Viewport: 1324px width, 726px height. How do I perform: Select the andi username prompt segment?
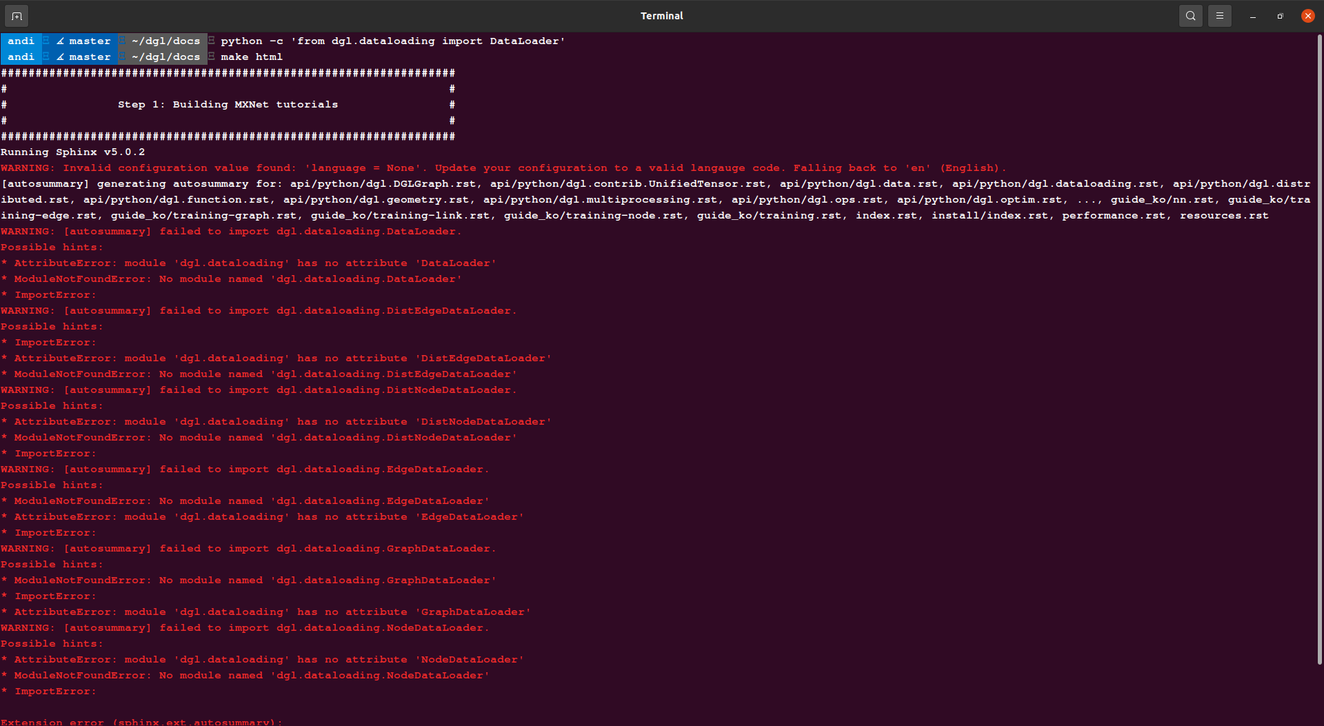pos(21,41)
